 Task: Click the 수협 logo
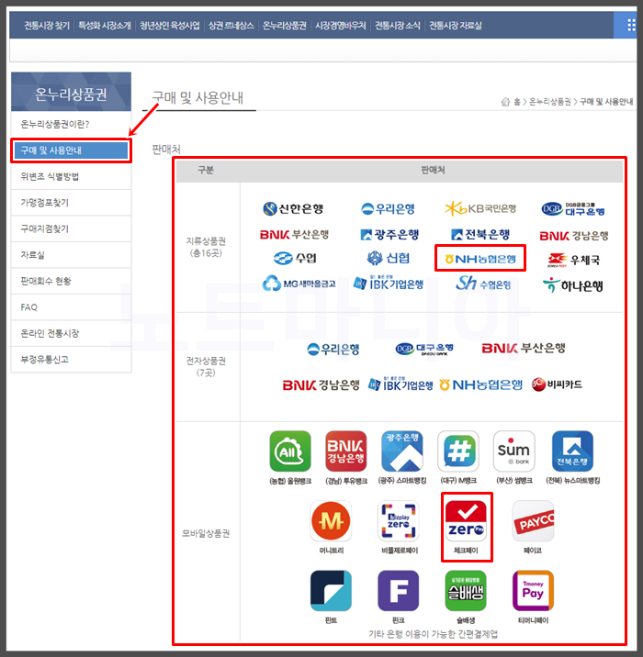[x=295, y=258]
